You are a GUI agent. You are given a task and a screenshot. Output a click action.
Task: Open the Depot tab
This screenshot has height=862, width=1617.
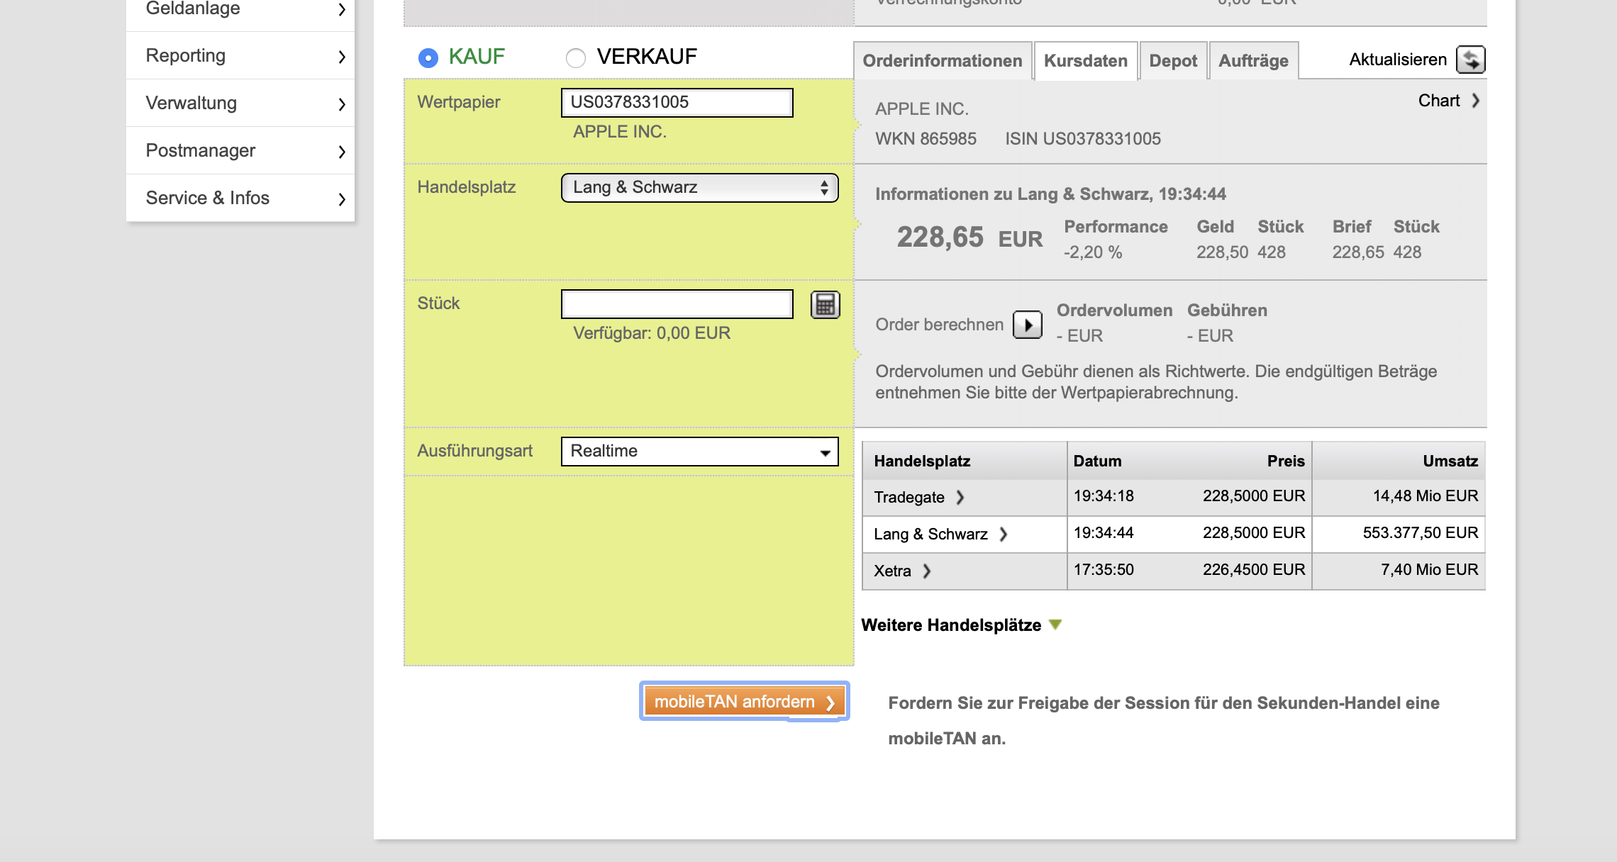[x=1172, y=61]
